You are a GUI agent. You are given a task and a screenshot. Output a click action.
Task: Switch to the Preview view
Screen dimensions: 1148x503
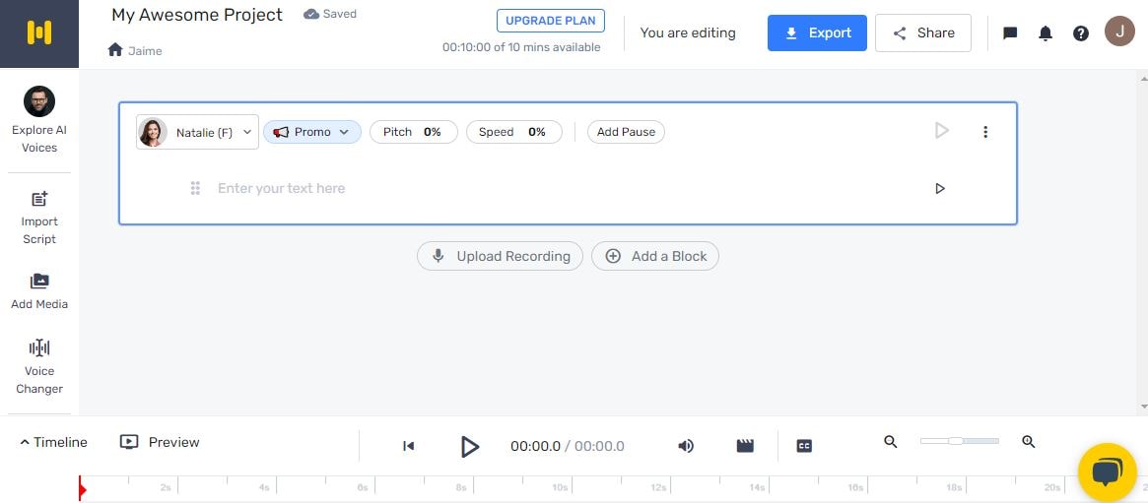[x=160, y=443]
